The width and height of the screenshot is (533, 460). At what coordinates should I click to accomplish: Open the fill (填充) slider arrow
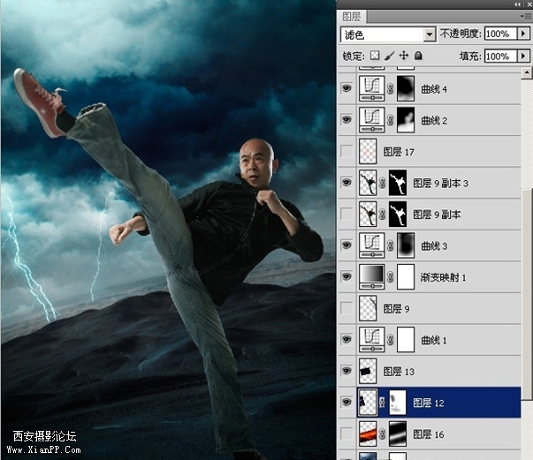click(523, 56)
